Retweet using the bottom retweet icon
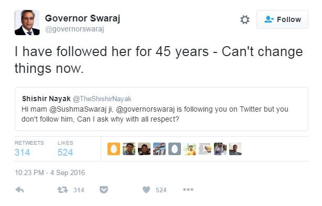 tap(62, 190)
